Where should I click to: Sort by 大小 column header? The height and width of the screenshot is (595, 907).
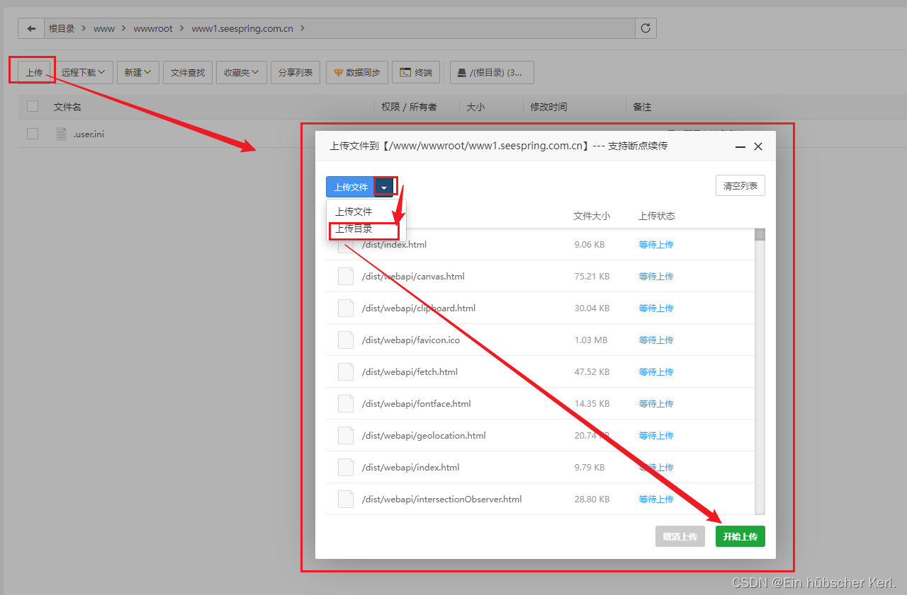475,107
